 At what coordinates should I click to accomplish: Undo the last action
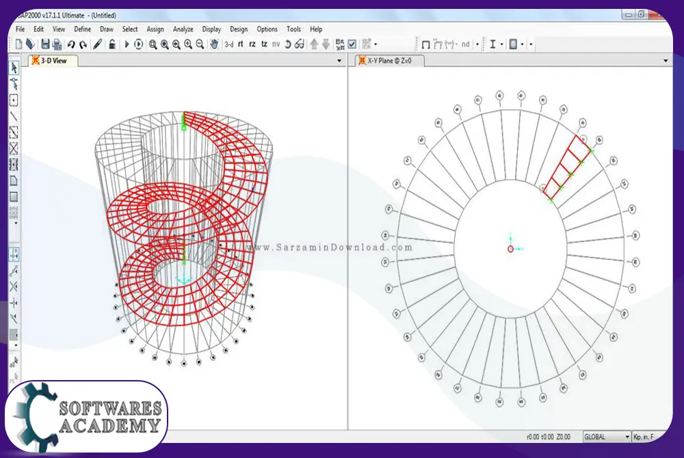point(71,44)
